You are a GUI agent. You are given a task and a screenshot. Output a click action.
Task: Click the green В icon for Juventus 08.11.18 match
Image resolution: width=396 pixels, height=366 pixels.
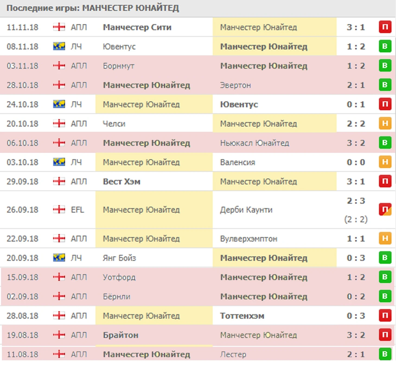(385, 46)
